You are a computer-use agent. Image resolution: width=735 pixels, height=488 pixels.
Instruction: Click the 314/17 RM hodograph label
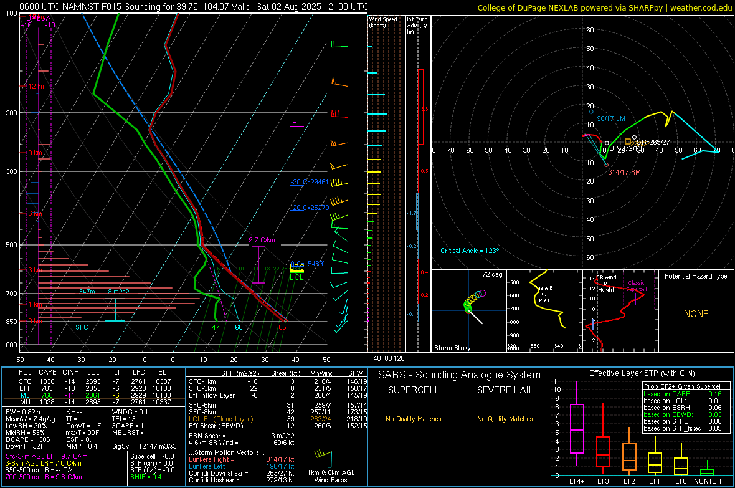[624, 172]
